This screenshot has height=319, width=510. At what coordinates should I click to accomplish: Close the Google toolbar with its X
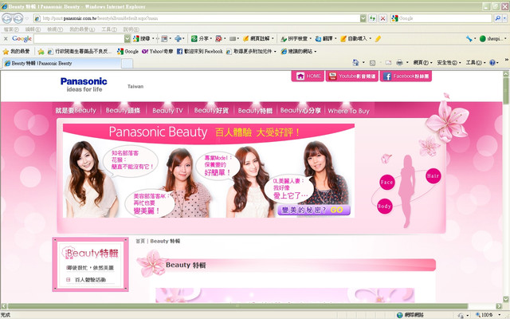(x=6, y=38)
